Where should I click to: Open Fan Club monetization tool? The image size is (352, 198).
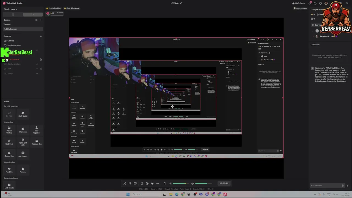point(9,170)
